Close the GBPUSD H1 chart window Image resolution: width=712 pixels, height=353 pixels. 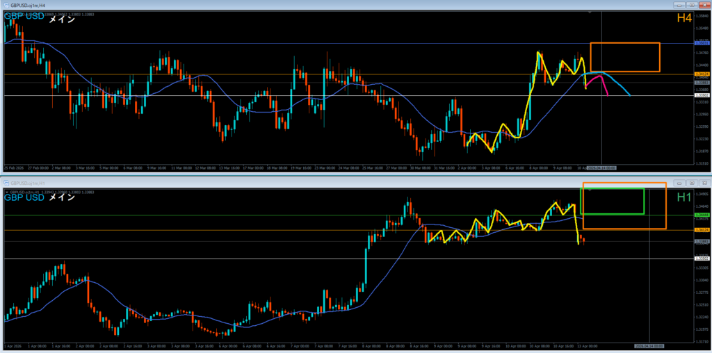[704, 182]
